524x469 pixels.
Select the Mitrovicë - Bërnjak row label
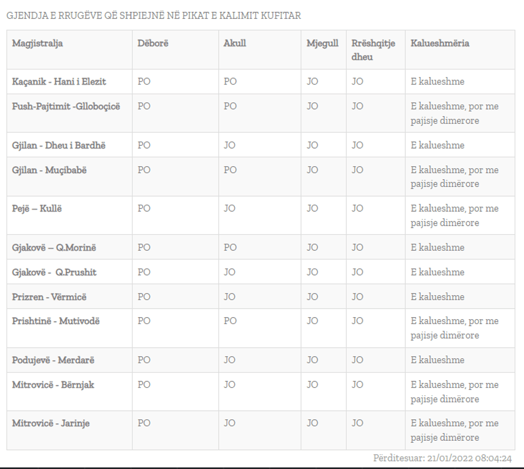click(x=53, y=385)
